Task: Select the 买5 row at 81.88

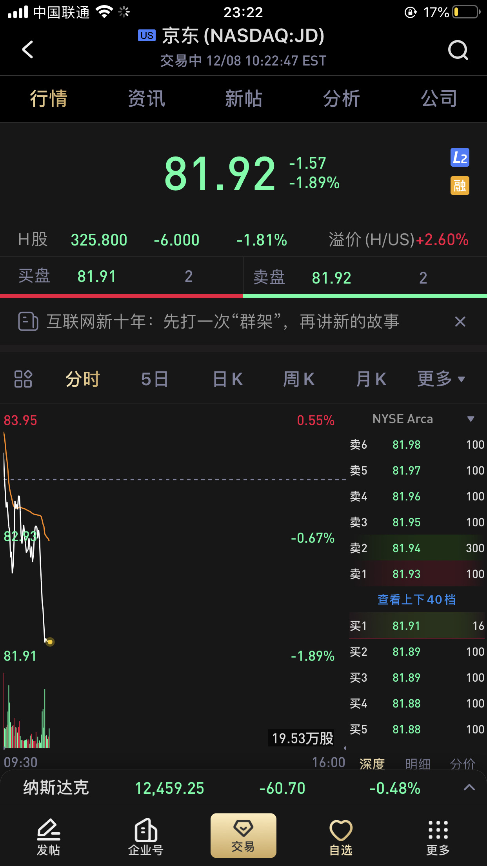Action: (417, 729)
